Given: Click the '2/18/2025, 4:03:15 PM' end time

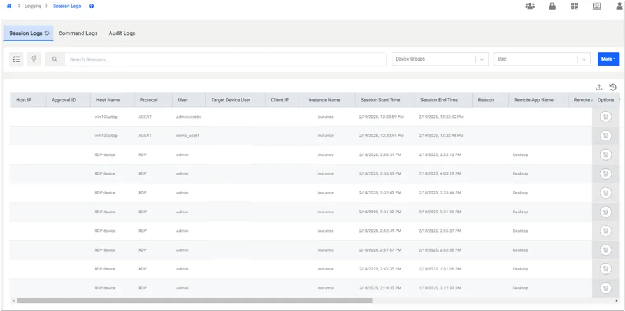Looking at the screenshot, I should coord(440,174).
